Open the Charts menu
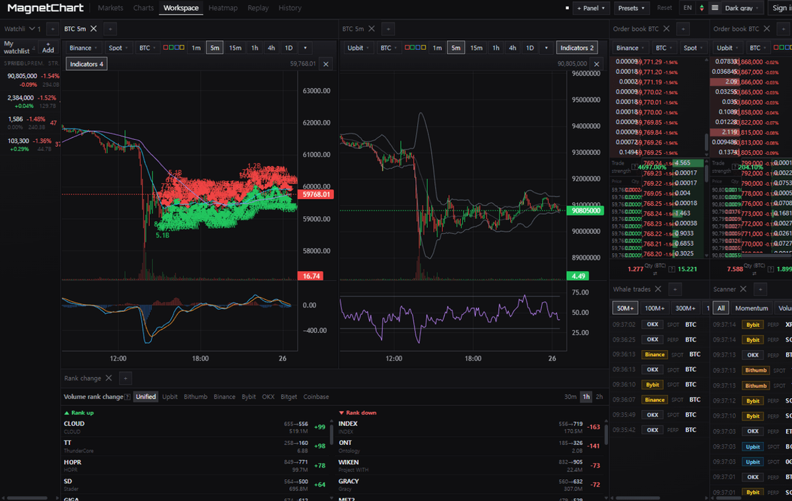This screenshot has height=501, width=792. click(x=143, y=8)
